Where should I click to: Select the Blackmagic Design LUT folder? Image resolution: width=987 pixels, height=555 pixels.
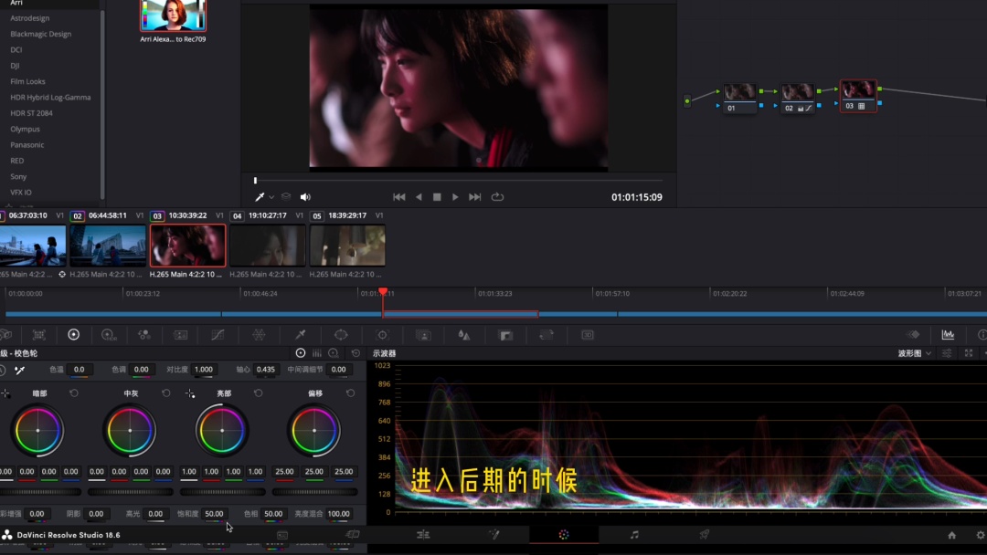41,34
